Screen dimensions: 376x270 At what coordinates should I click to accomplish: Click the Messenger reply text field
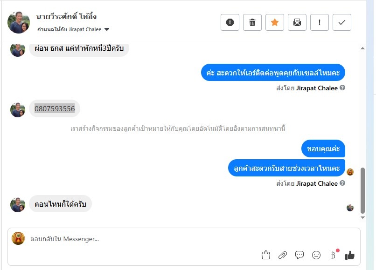point(140,239)
